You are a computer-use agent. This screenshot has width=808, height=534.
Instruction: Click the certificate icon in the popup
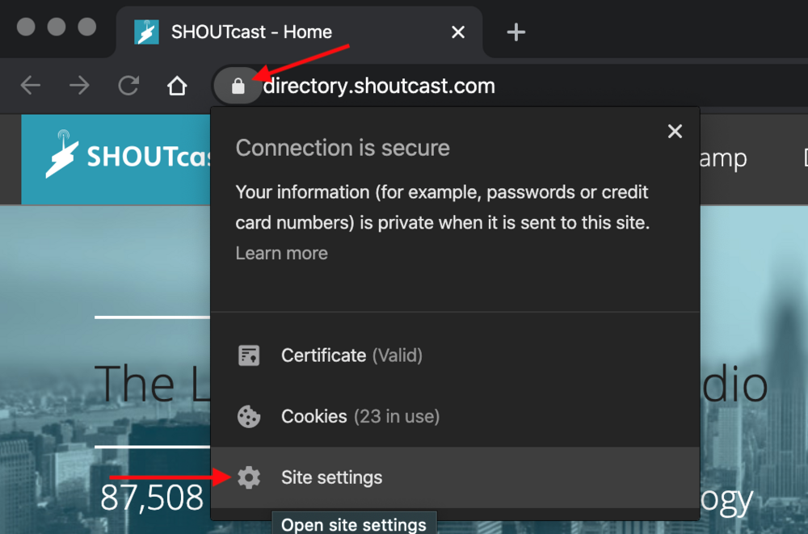coord(249,355)
